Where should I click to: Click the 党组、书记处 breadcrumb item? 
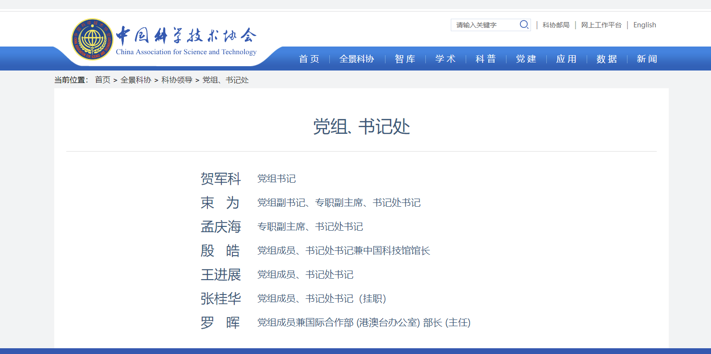coord(225,80)
